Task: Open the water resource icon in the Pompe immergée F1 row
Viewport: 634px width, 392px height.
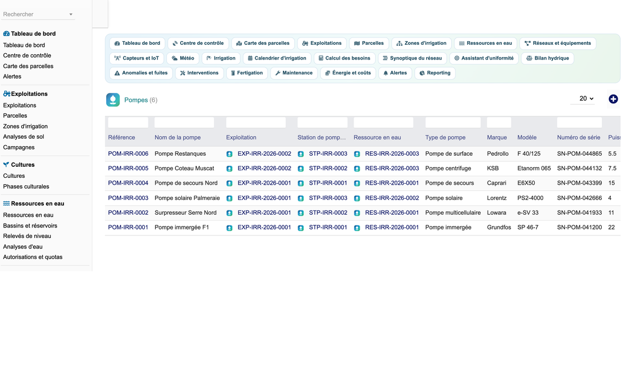Action: click(x=357, y=228)
